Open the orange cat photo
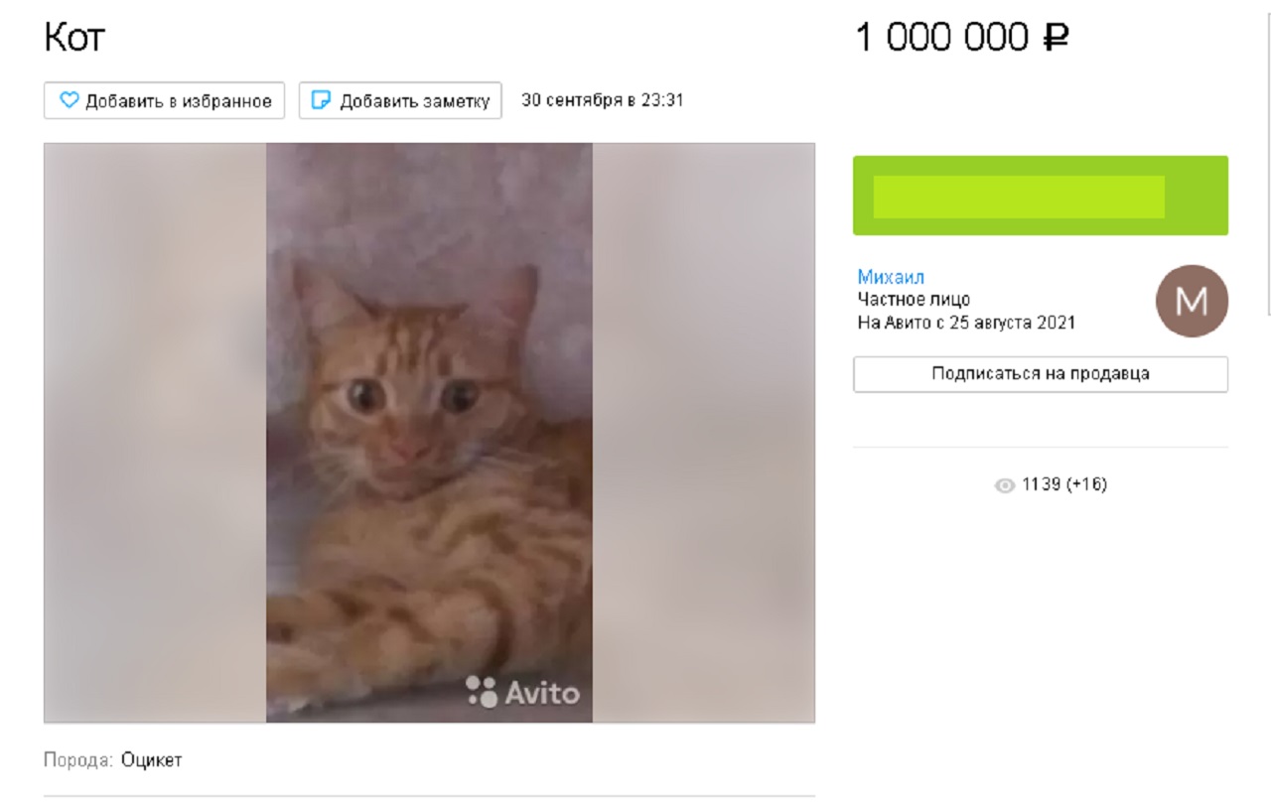This screenshot has width=1271, height=810. tap(429, 433)
